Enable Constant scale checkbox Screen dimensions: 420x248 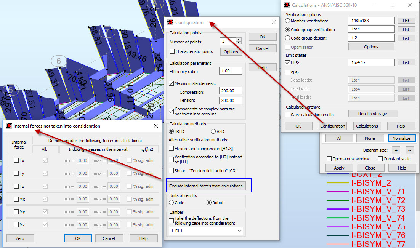[380, 159]
